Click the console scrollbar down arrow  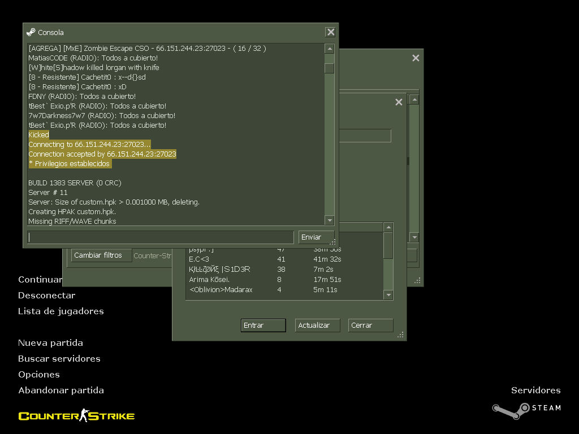point(330,220)
